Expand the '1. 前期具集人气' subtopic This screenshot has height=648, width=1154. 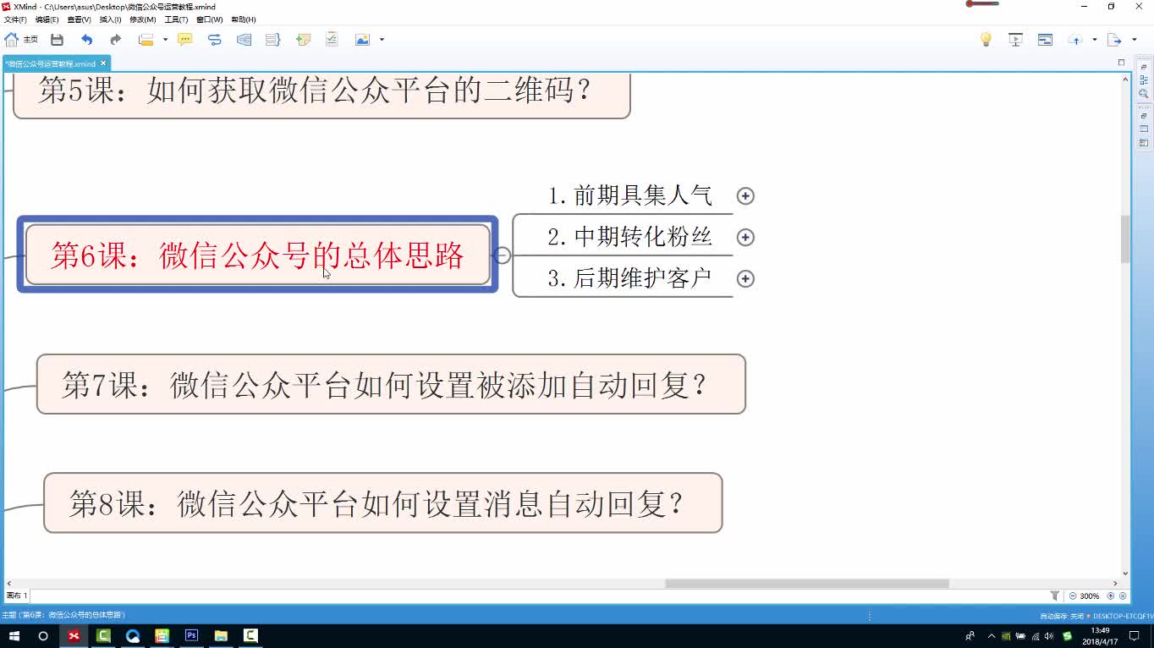[745, 195]
